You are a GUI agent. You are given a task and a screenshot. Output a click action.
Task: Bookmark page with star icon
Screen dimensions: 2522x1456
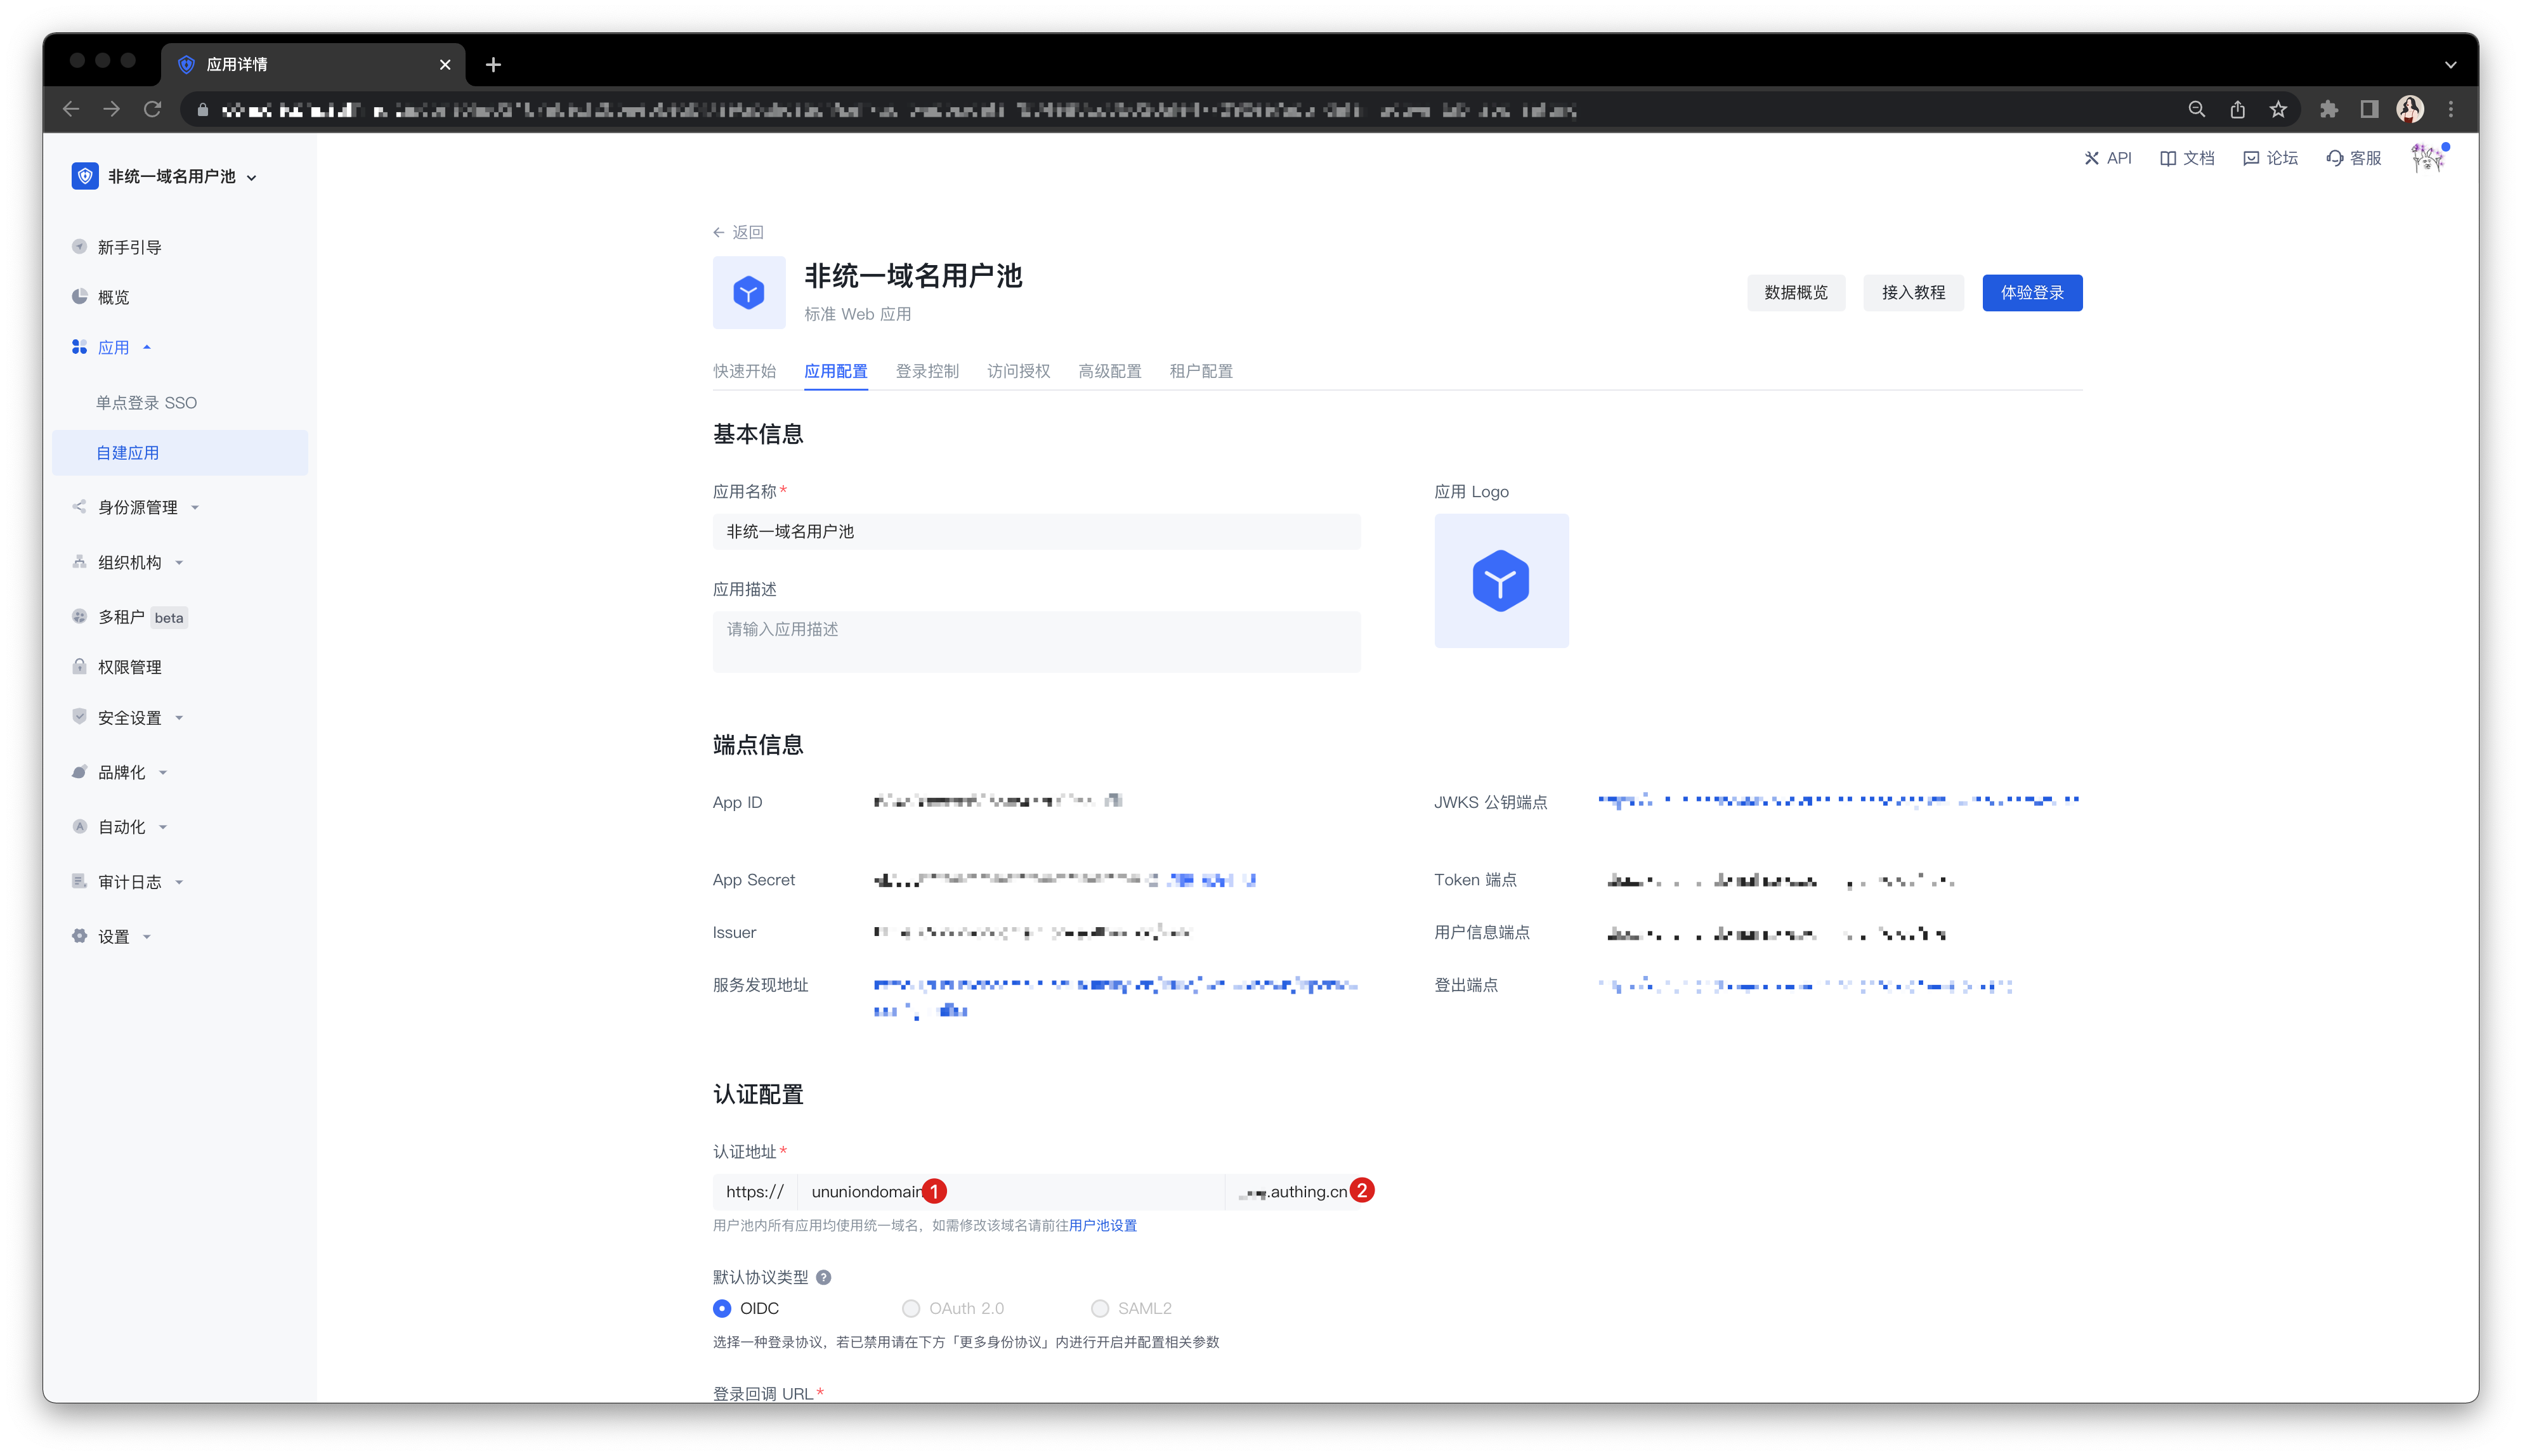2278,110
